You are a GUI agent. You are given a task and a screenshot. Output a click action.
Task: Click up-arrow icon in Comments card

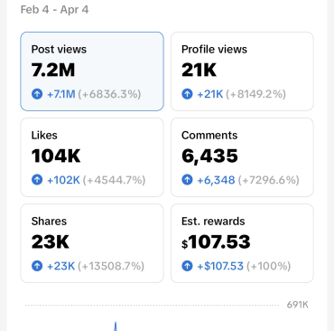pyautogui.click(x=187, y=180)
